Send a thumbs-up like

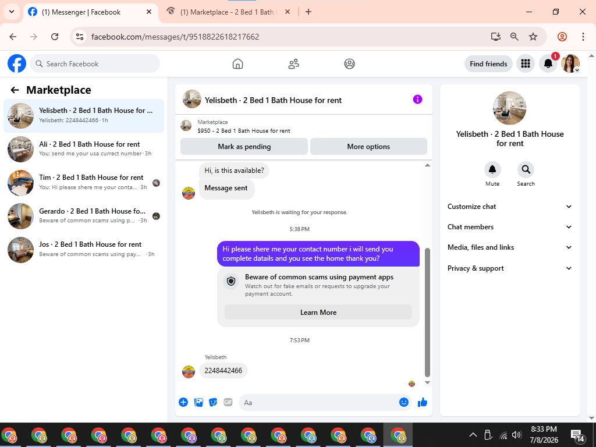(x=423, y=402)
